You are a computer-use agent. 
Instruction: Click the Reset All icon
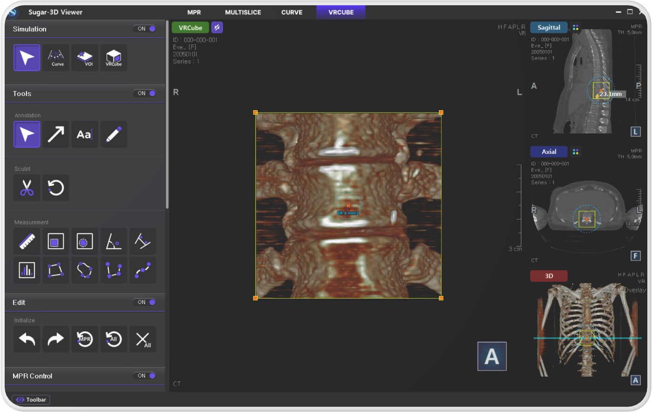113,339
